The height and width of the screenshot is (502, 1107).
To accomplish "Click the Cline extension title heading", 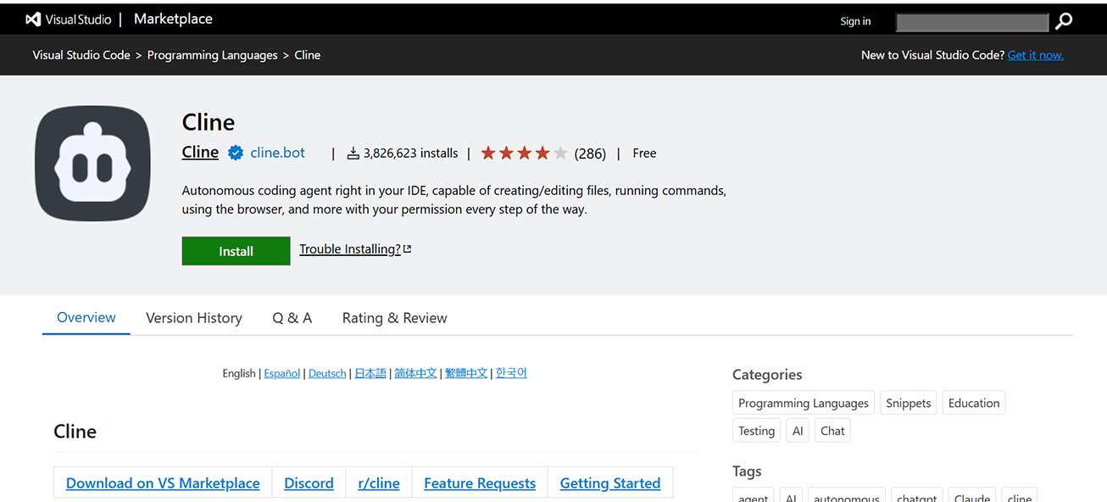I will (x=209, y=122).
